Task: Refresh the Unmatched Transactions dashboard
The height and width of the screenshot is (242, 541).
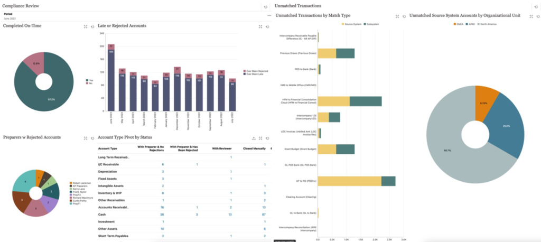Action: coord(536,7)
